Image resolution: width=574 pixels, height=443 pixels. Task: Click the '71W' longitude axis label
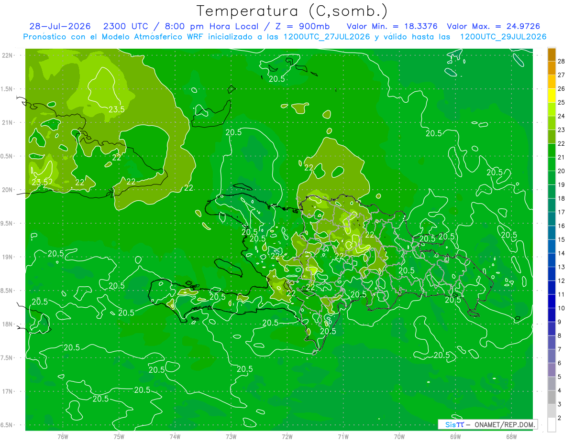343,437
